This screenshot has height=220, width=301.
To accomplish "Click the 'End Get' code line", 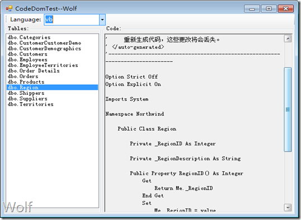I will pyautogui.click(x=153, y=196).
